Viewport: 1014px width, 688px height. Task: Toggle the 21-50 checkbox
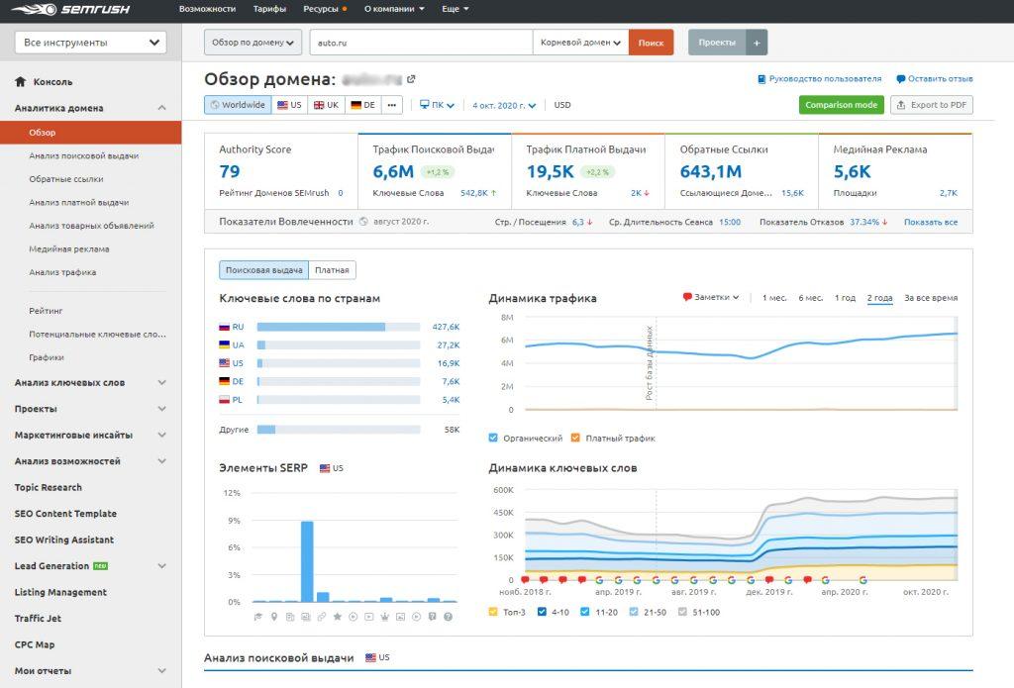[x=634, y=612]
